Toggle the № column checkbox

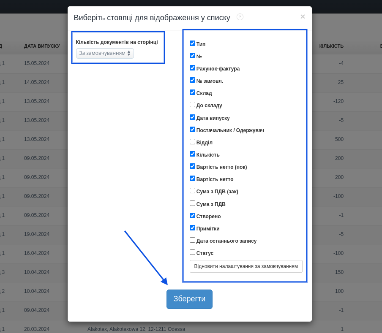pyautogui.click(x=192, y=56)
